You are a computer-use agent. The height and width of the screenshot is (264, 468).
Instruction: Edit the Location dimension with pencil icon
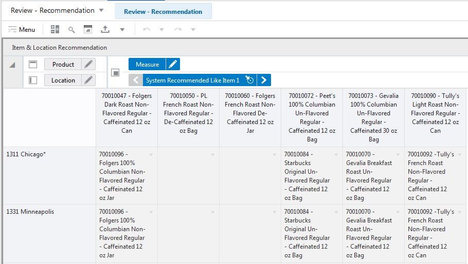click(x=88, y=80)
